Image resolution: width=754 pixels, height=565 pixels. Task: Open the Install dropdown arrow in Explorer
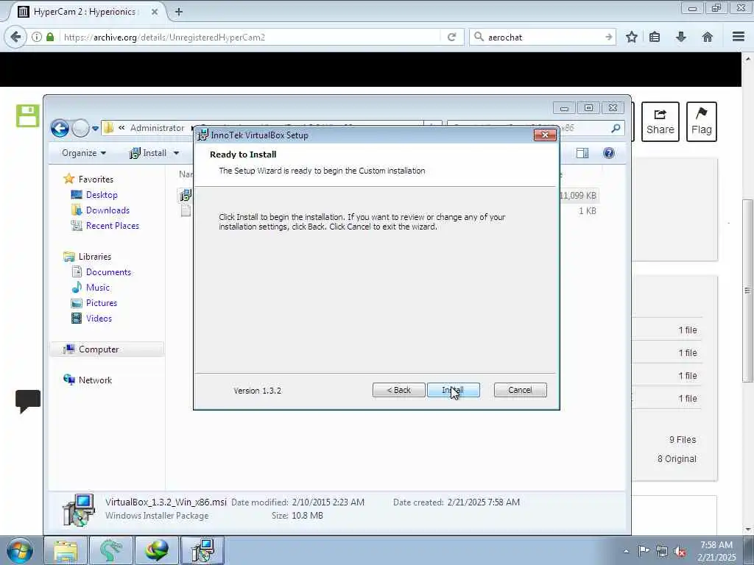(176, 153)
